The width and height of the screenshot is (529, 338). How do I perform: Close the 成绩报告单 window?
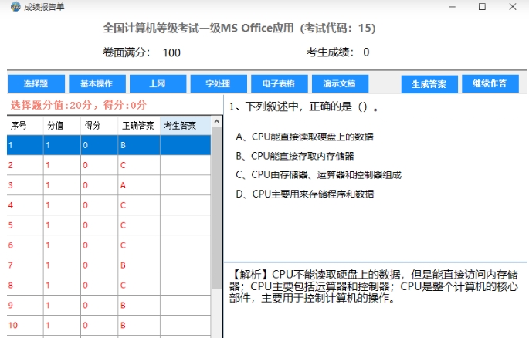(513, 7)
